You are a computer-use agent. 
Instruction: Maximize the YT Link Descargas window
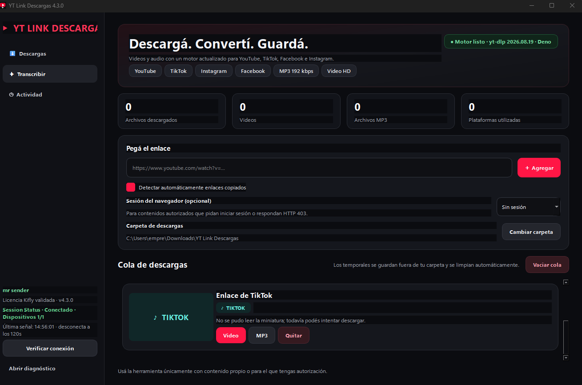(x=552, y=5)
